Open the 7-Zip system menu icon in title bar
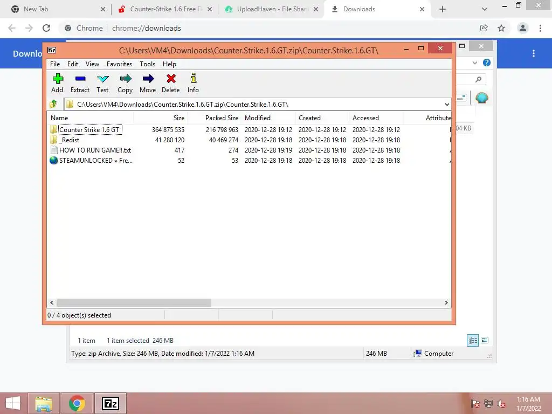 coord(52,50)
